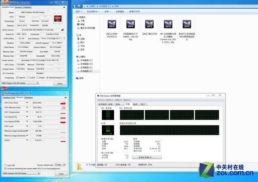
Task: Click the GPU-Z BIOS save chip icon
Action: pos(62,29)
